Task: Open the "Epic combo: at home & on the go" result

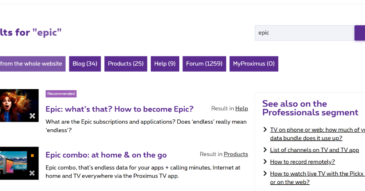Action: 106,155
